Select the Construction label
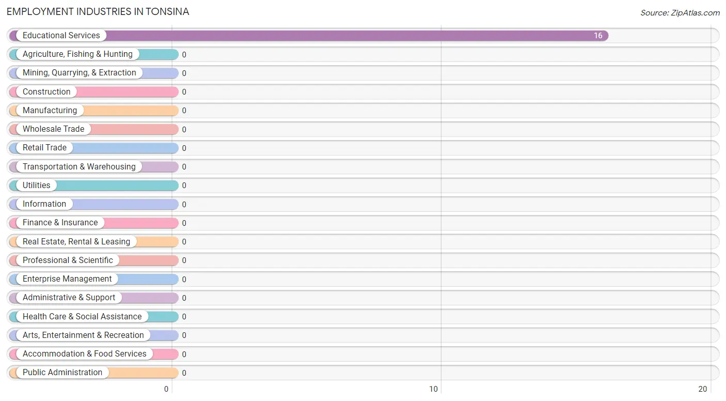 pyautogui.click(x=46, y=92)
